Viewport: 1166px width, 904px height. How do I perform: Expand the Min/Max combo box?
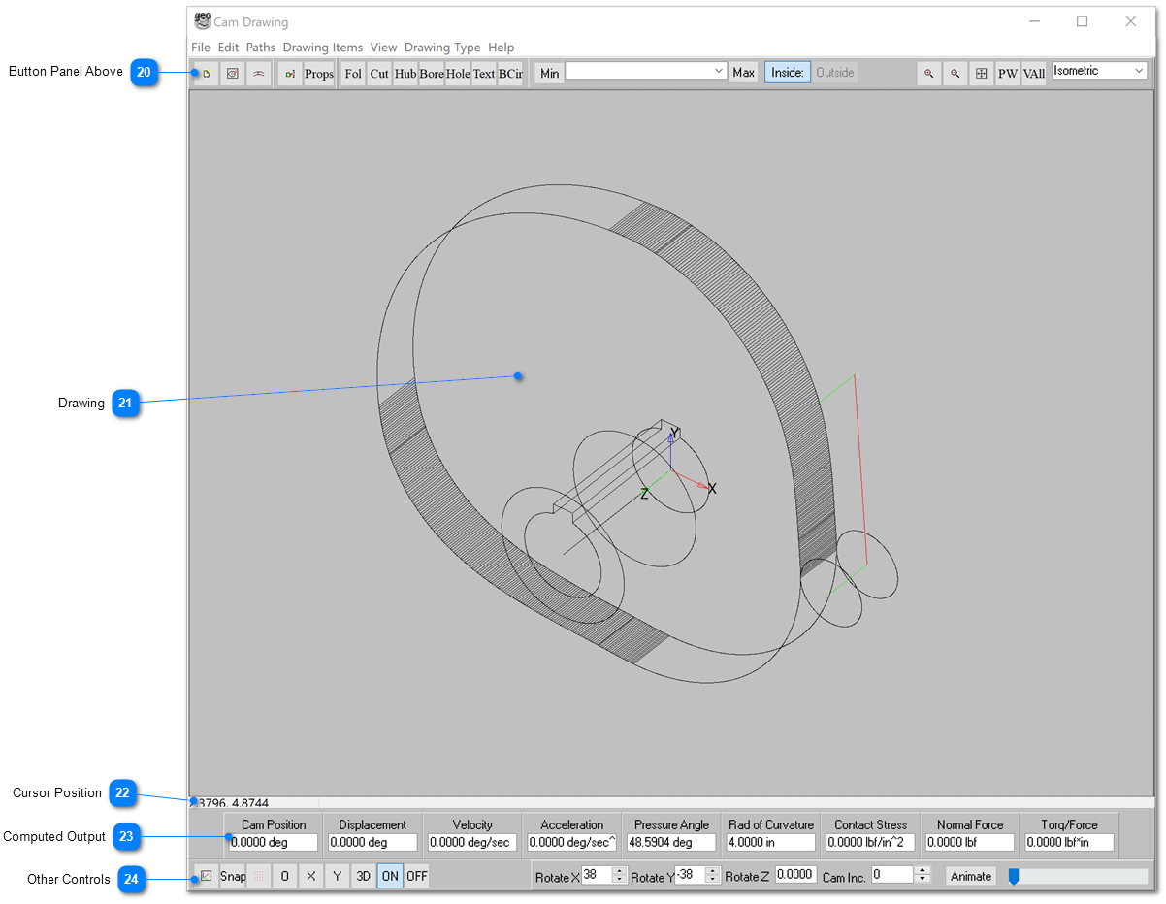(719, 72)
